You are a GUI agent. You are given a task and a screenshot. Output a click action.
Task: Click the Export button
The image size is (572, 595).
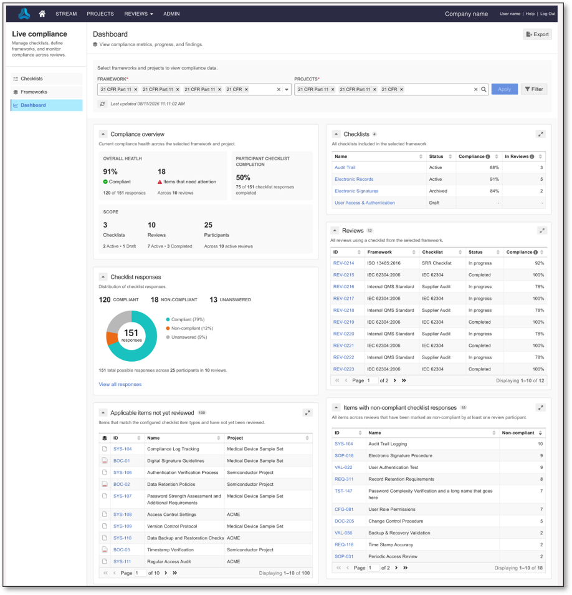click(x=538, y=34)
